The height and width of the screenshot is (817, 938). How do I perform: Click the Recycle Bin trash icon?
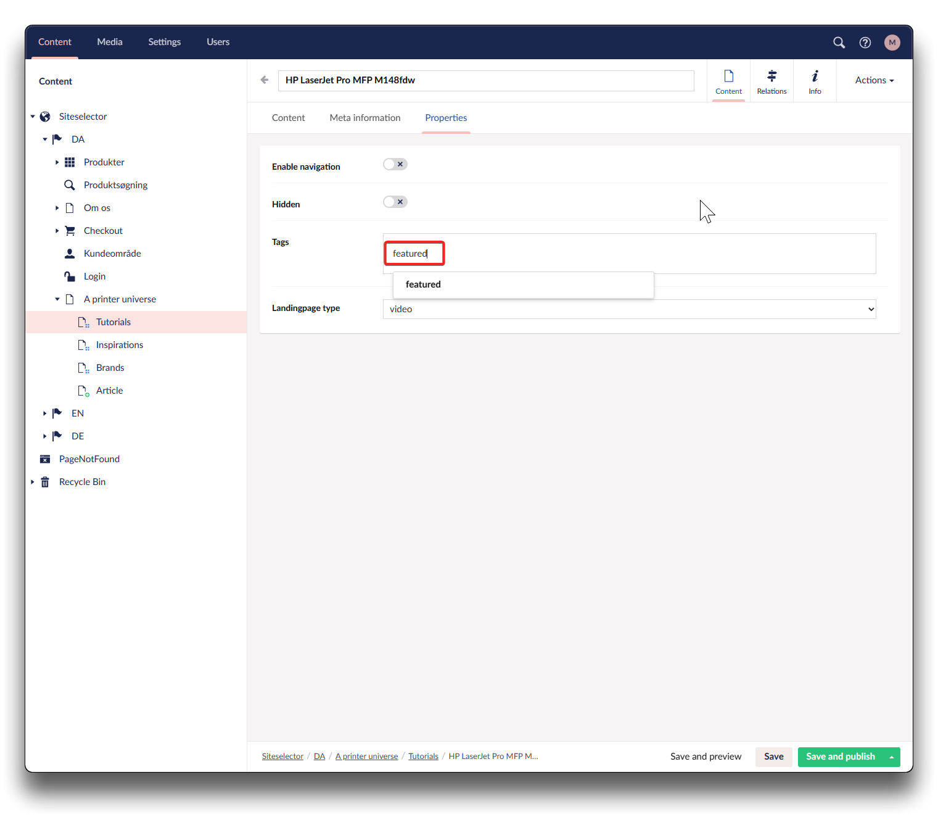[x=45, y=482]
